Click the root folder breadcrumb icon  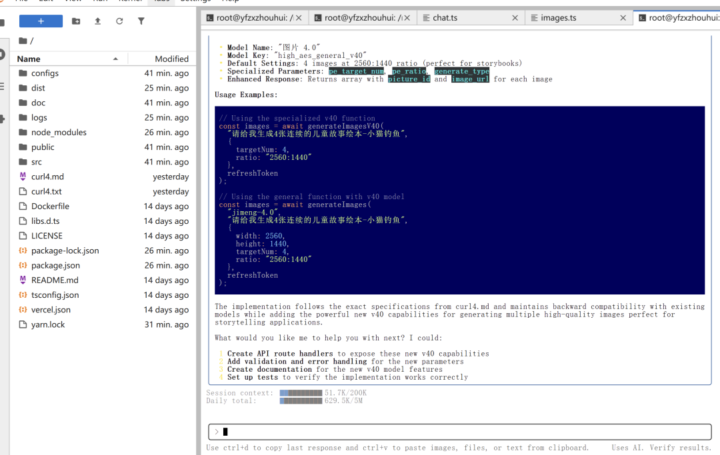[23, 41]
